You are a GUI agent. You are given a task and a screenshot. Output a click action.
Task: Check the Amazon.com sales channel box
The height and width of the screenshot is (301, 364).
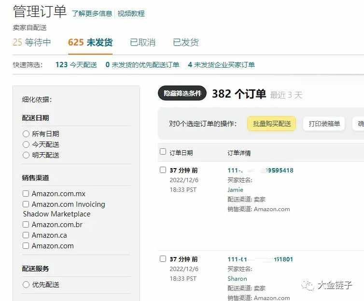point(26,246)
